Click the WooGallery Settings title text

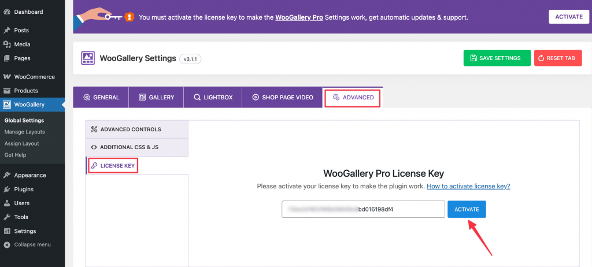click(x=138, y=58)
